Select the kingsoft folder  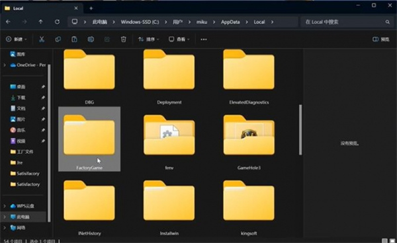[x=249, y=208]
